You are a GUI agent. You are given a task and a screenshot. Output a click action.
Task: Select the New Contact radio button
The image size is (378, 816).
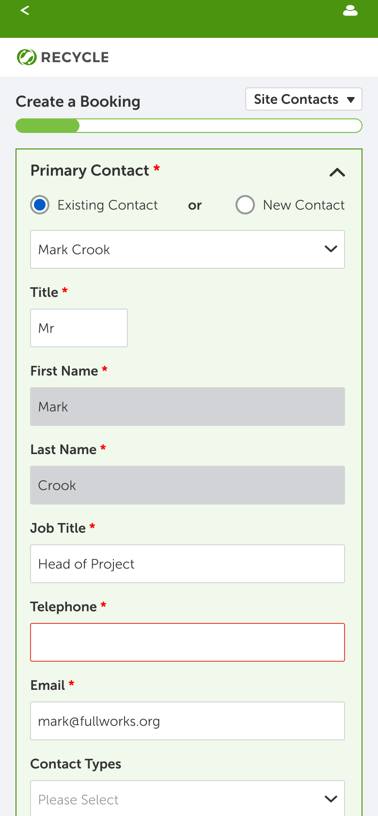point(245,205)
